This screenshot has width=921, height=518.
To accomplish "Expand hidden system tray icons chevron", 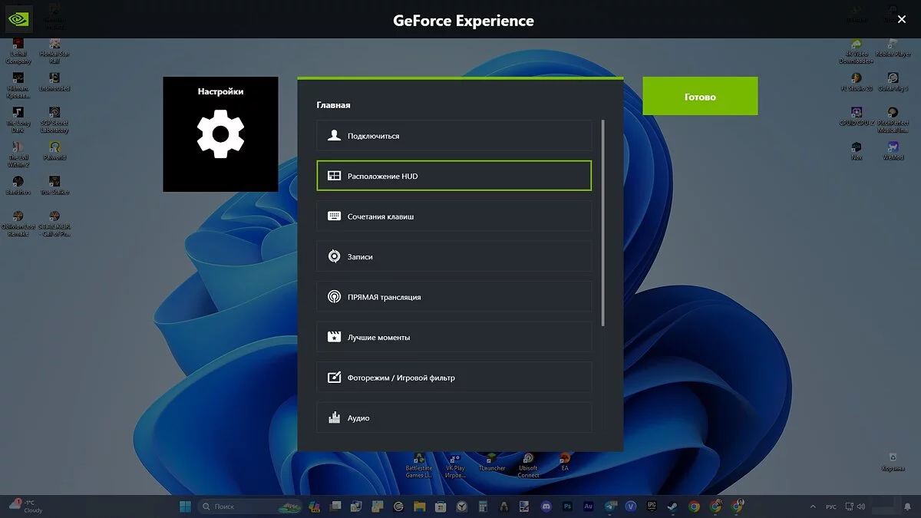I will click(x=814, y=506).
